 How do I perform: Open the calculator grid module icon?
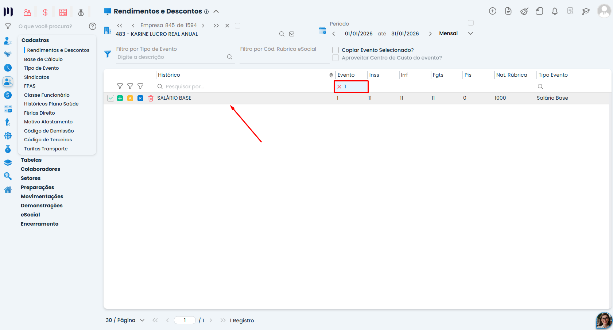coord(63,12)
